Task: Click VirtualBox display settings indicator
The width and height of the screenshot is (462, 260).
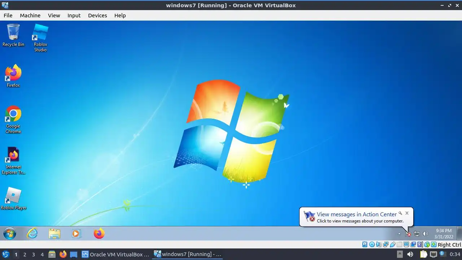Action: pos(406,244)
